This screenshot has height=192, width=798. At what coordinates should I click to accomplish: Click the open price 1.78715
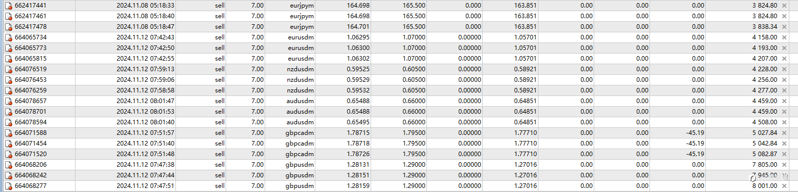pos(358,133)
